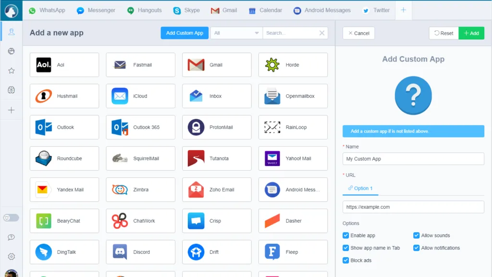Flip the sidebar toggle switch

[x=11, y=218]
